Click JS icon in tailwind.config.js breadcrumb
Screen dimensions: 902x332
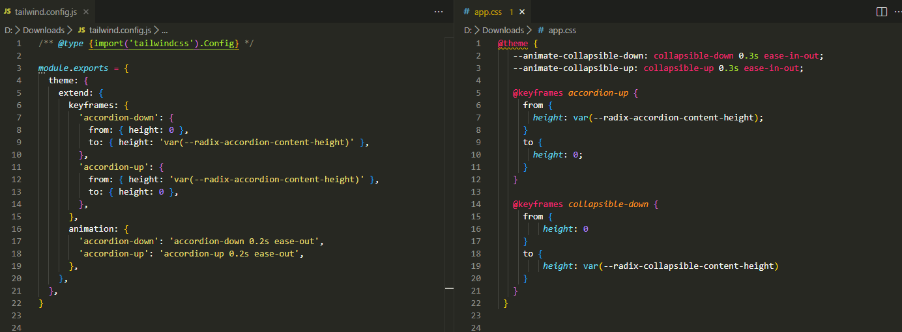tap(81, 30)
